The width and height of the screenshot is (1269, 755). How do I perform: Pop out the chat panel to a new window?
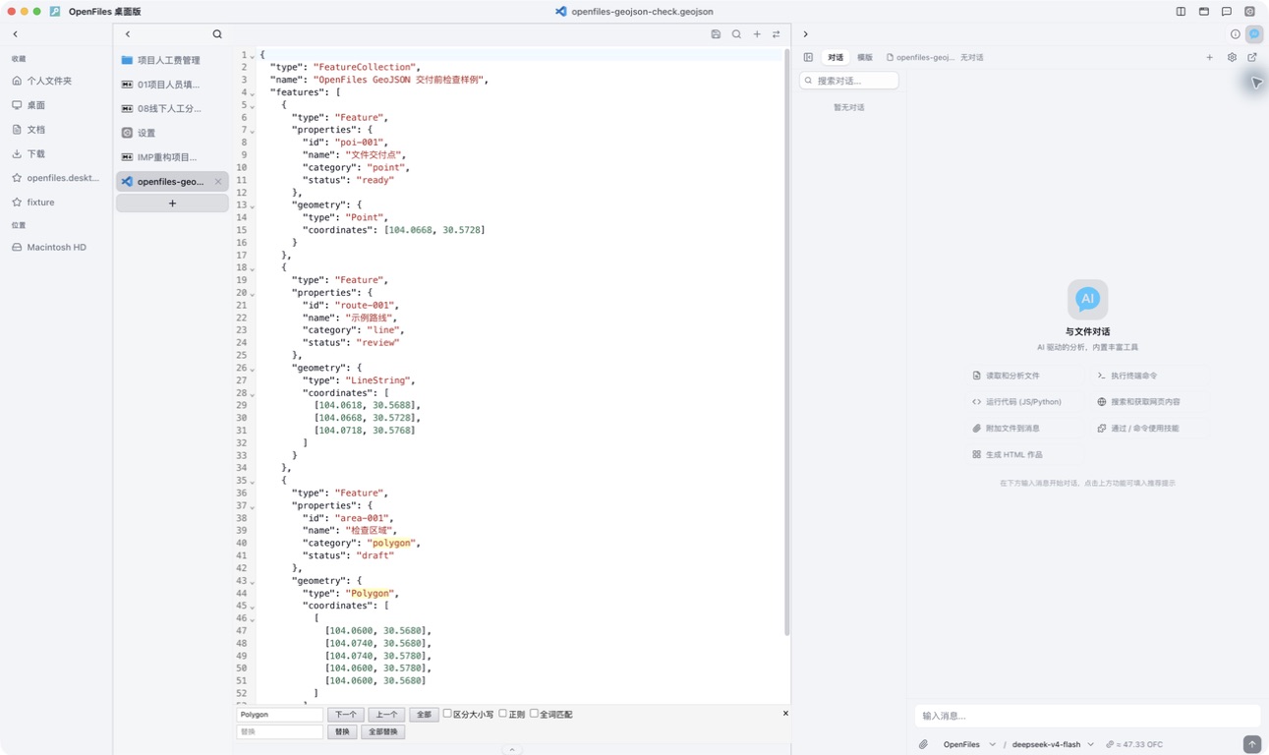1252,57
